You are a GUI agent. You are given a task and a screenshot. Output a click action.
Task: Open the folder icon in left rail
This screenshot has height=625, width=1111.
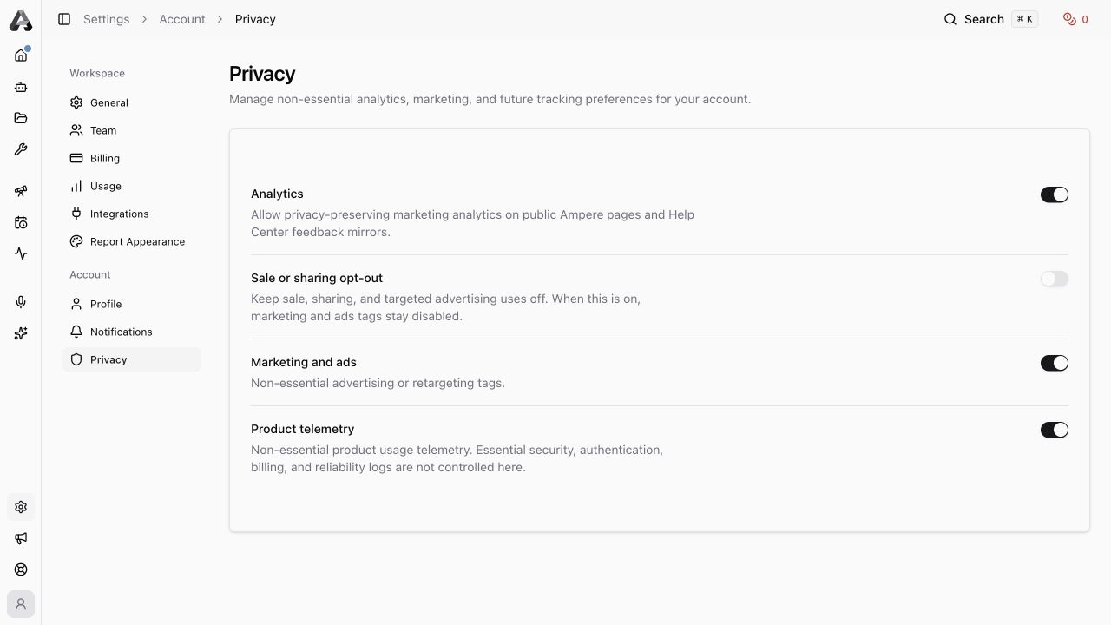21,118
